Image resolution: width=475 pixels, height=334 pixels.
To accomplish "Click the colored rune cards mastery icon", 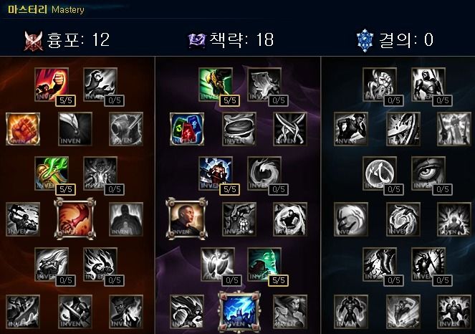I will (x=187, y=129).
